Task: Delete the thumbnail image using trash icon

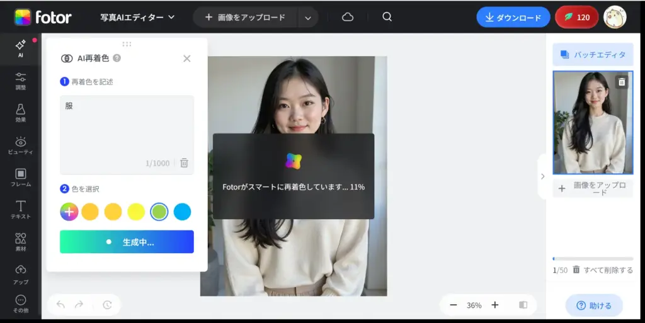Action: 622,82
